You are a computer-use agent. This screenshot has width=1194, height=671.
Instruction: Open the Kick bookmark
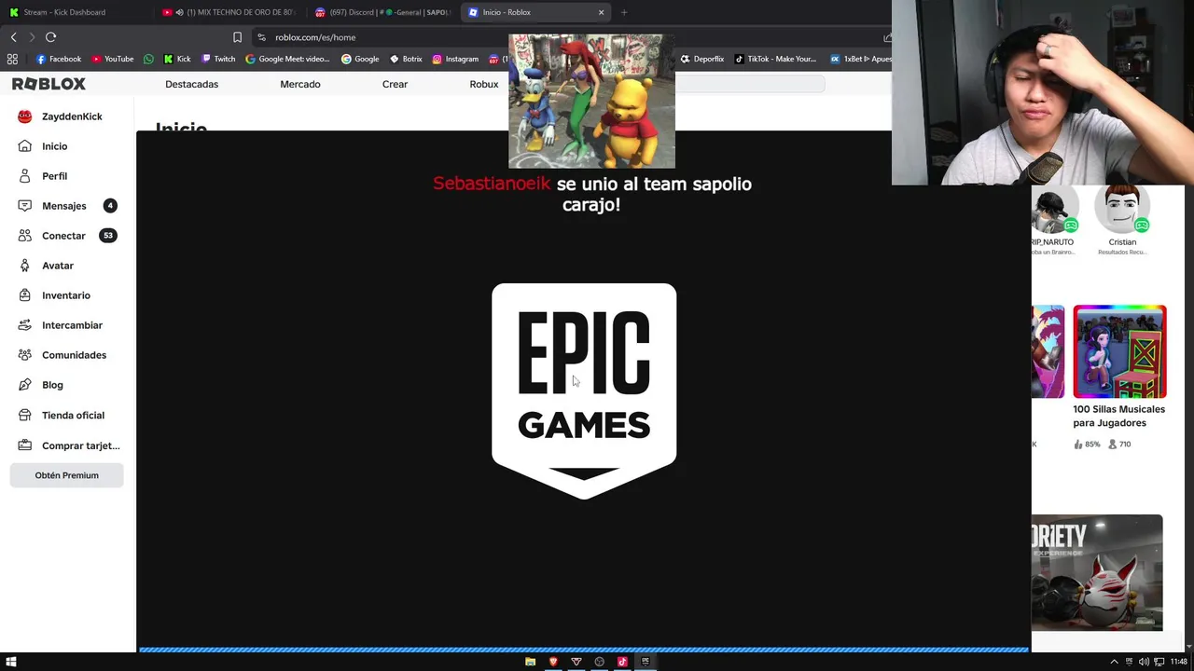tap(177, 59)
